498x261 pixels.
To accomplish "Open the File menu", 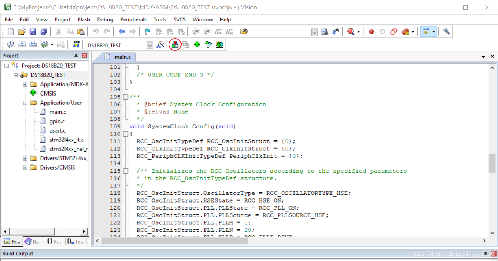I will (9, 20).
